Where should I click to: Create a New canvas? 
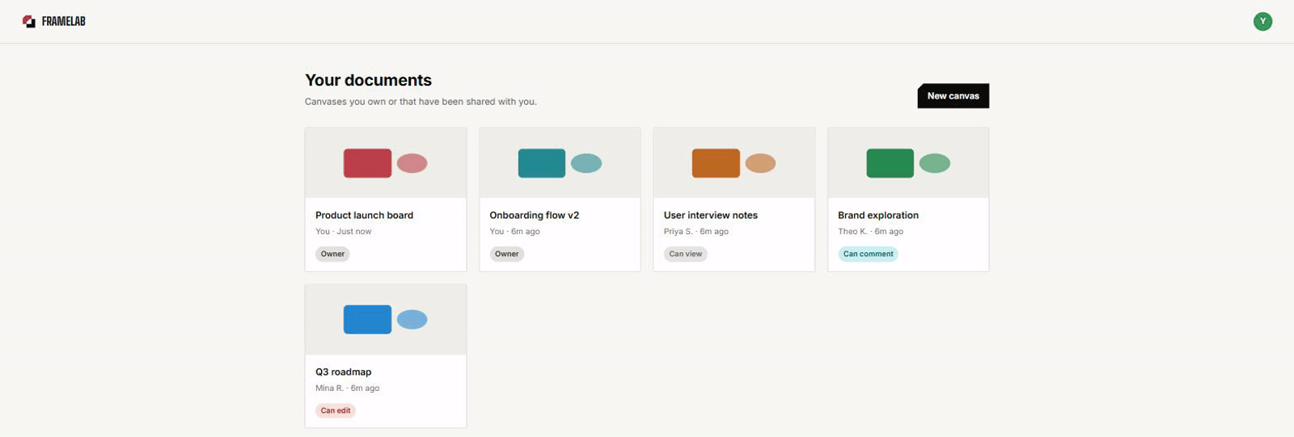click(953, 96)
